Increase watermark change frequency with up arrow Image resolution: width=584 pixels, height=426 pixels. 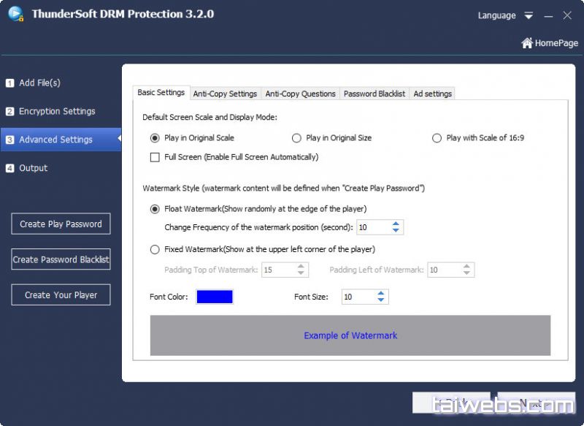click(396, 224)
